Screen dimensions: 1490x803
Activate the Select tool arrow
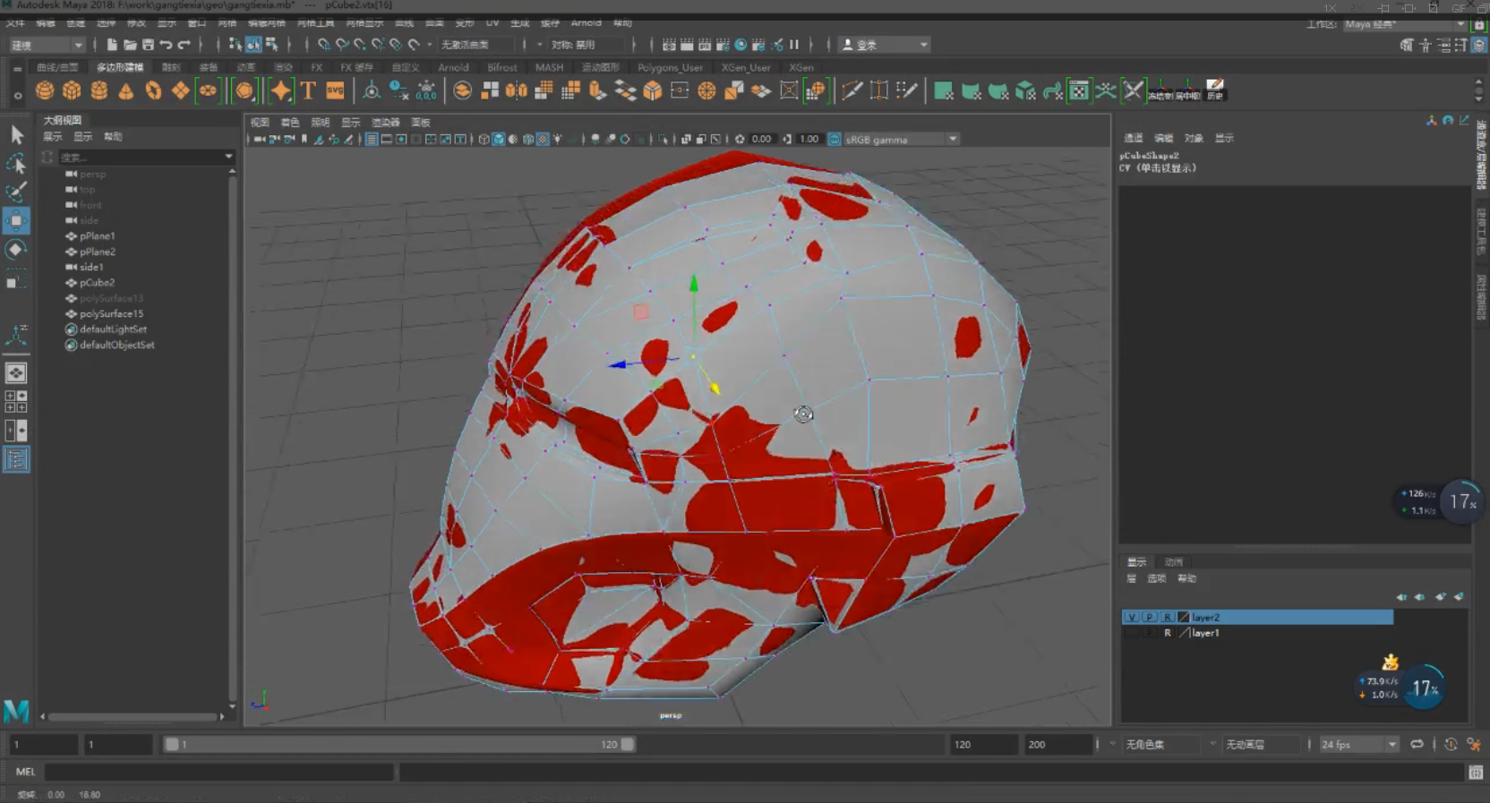[x=16, y=135]
